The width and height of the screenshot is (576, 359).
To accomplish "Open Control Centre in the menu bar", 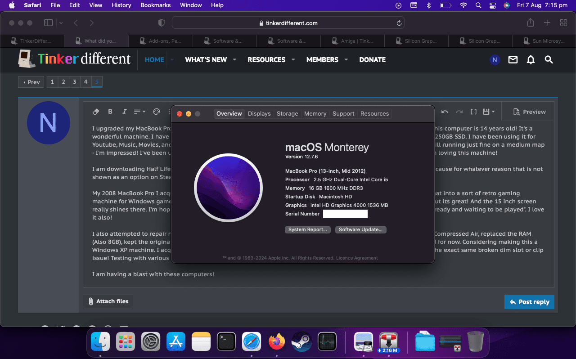I will point(492,5).
